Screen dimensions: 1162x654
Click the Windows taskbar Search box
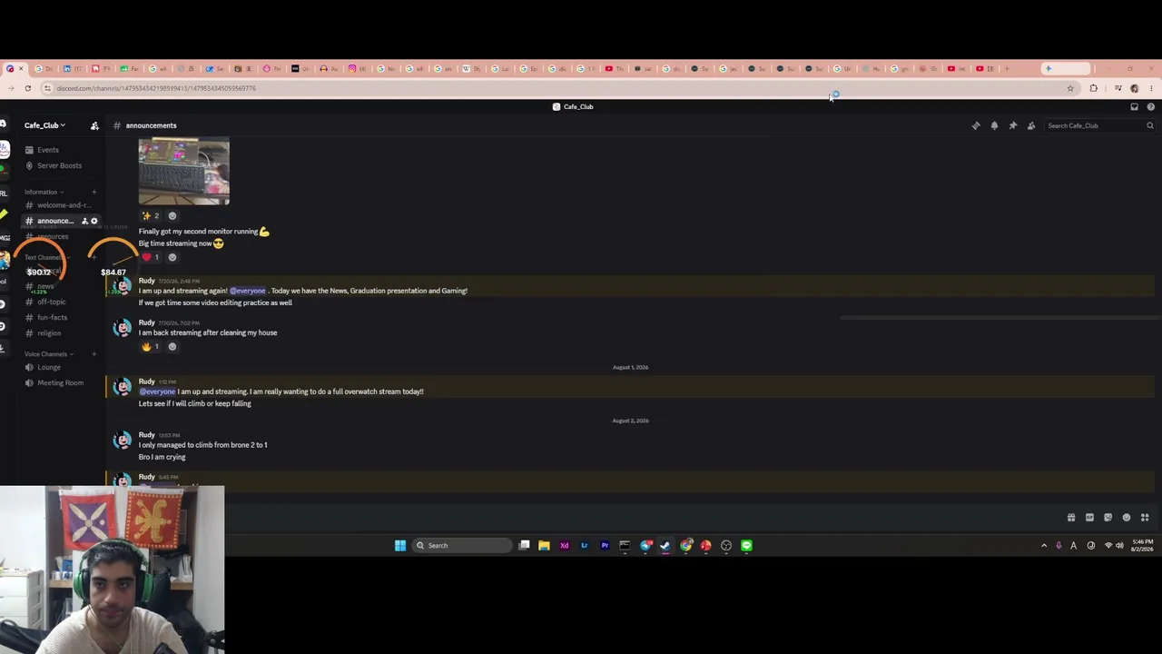point(462,546)
